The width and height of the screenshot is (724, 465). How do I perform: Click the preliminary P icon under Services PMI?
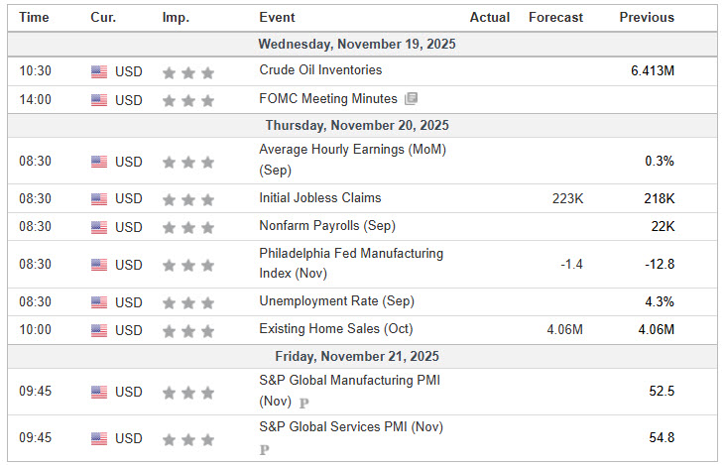265,449
